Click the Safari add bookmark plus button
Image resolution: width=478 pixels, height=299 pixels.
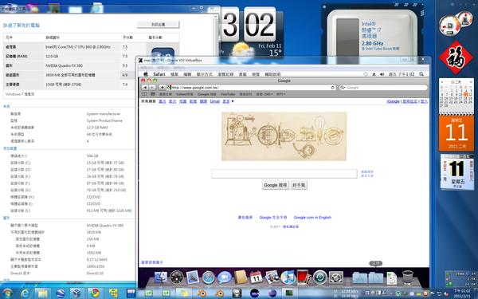(x=163, y=88)
